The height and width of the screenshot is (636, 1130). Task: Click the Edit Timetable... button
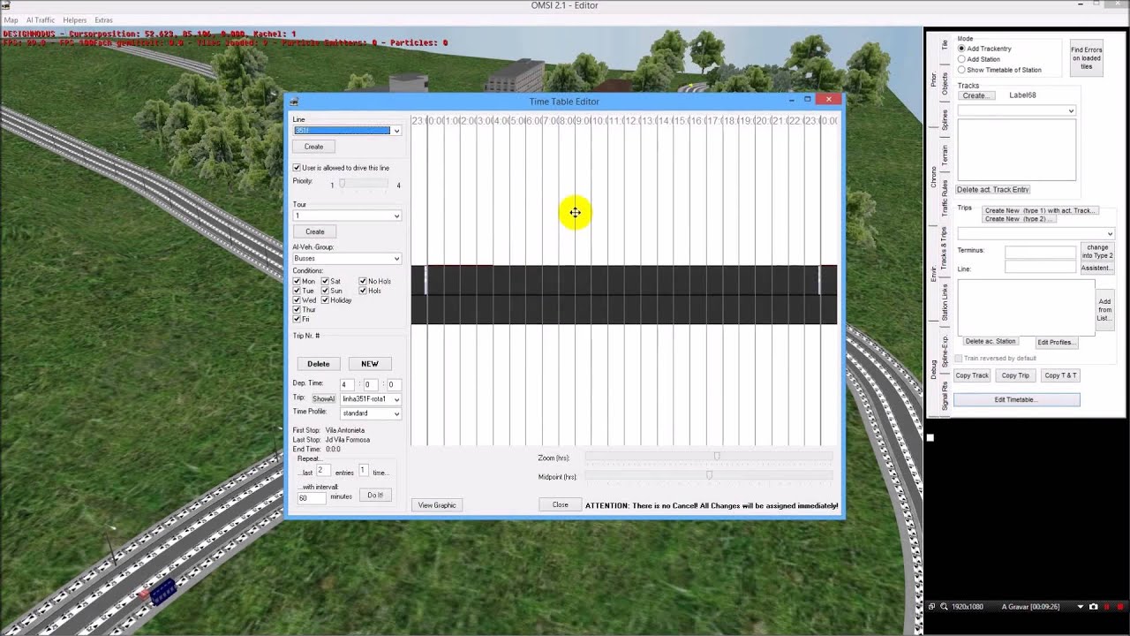tap(1016, 399)
